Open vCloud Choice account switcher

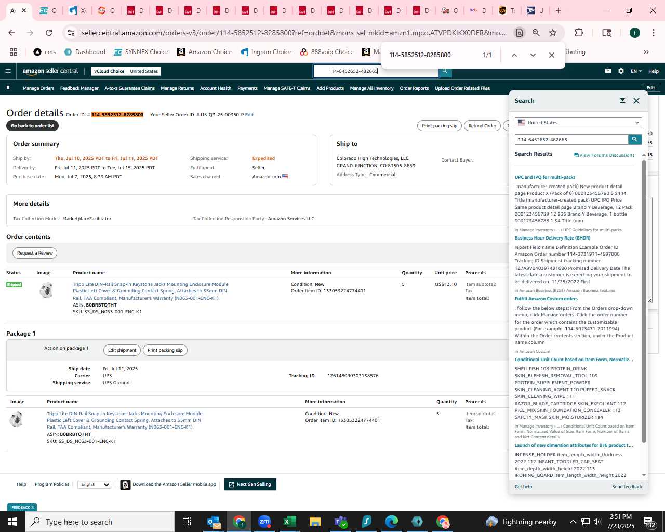coord(126,71)
